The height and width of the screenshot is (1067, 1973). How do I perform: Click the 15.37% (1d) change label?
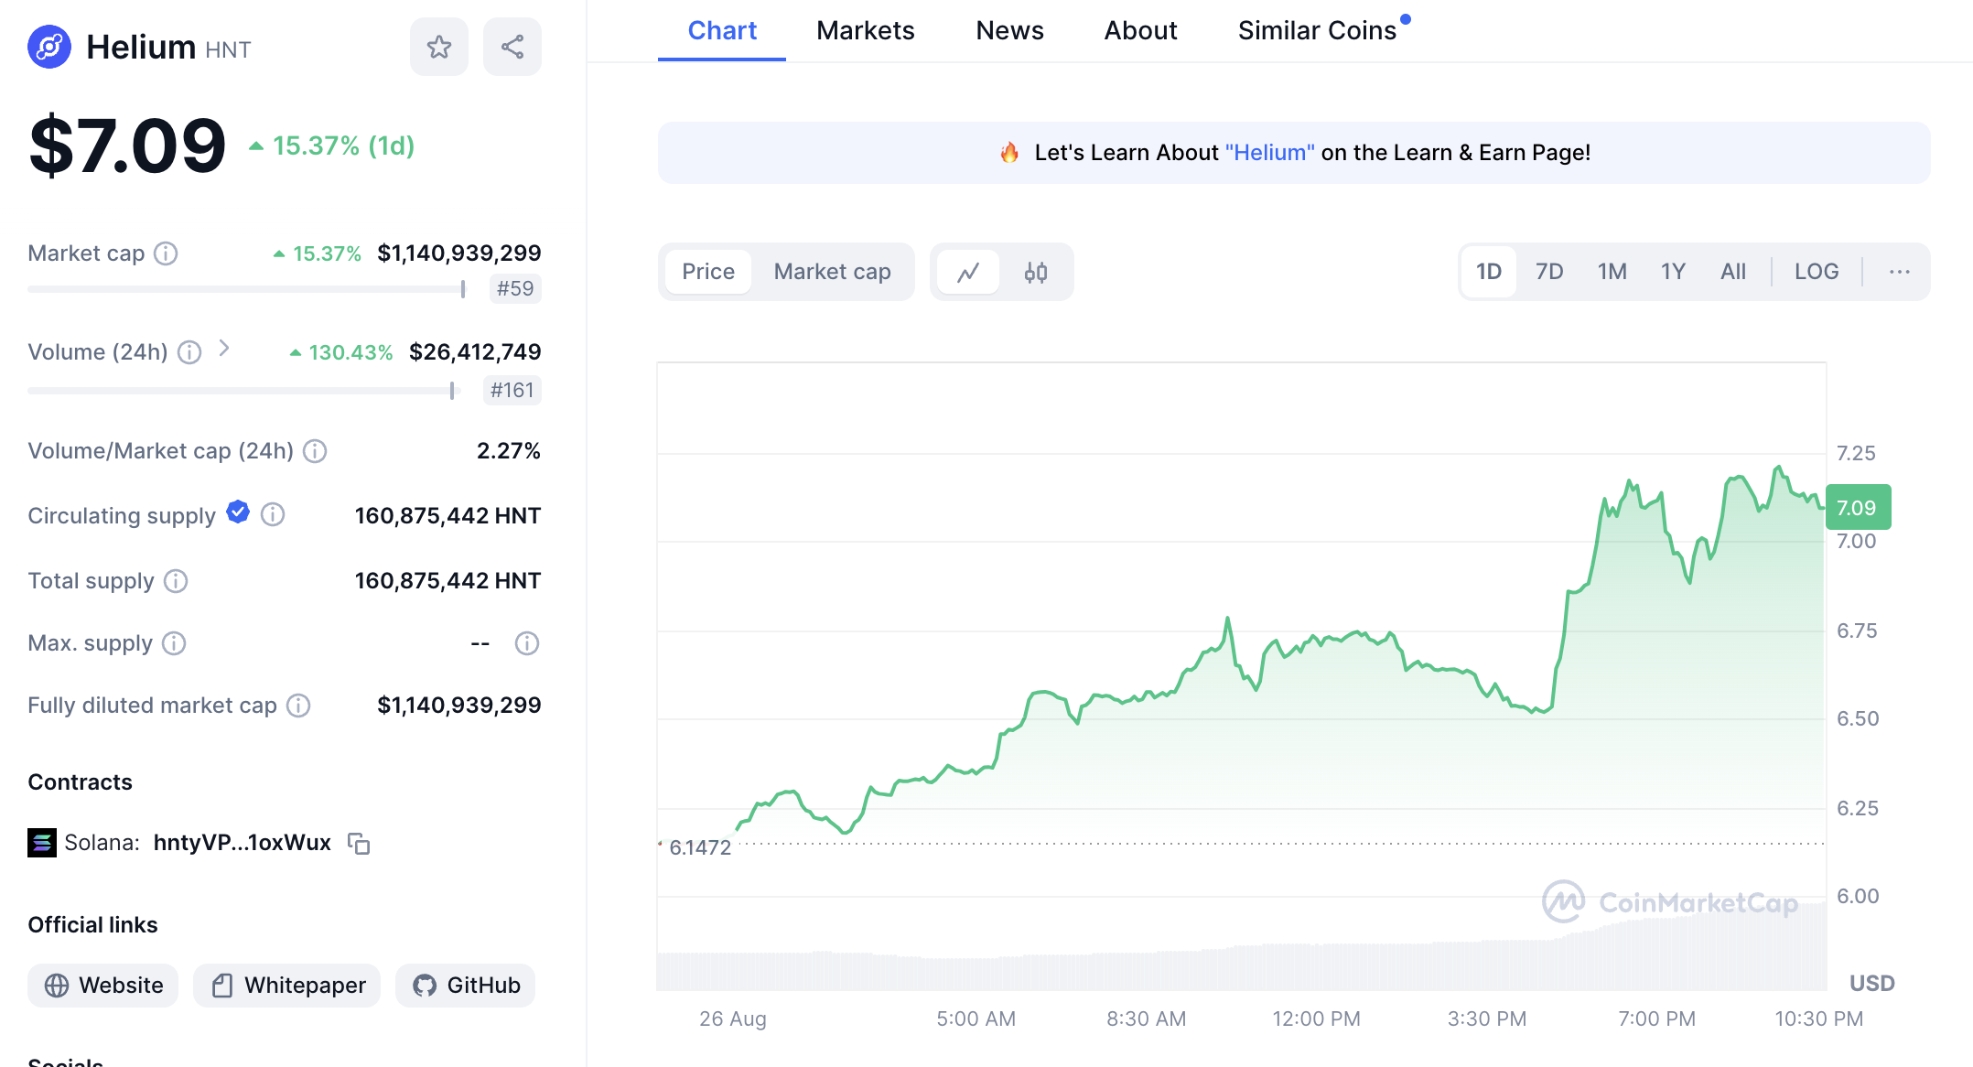coord(332,145)
